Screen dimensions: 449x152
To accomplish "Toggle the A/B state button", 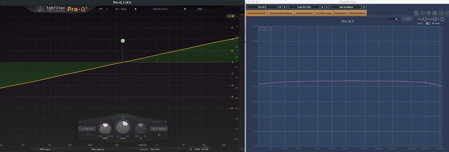I will coord(117,9).
